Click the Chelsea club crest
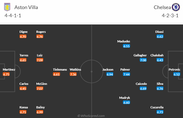 [176, 7]
